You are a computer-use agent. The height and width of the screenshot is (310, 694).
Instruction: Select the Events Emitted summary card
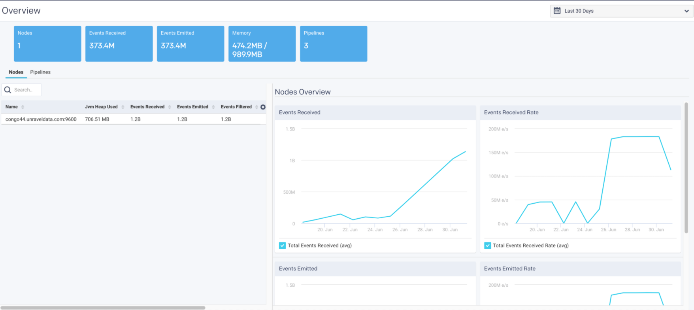[190, 43]
